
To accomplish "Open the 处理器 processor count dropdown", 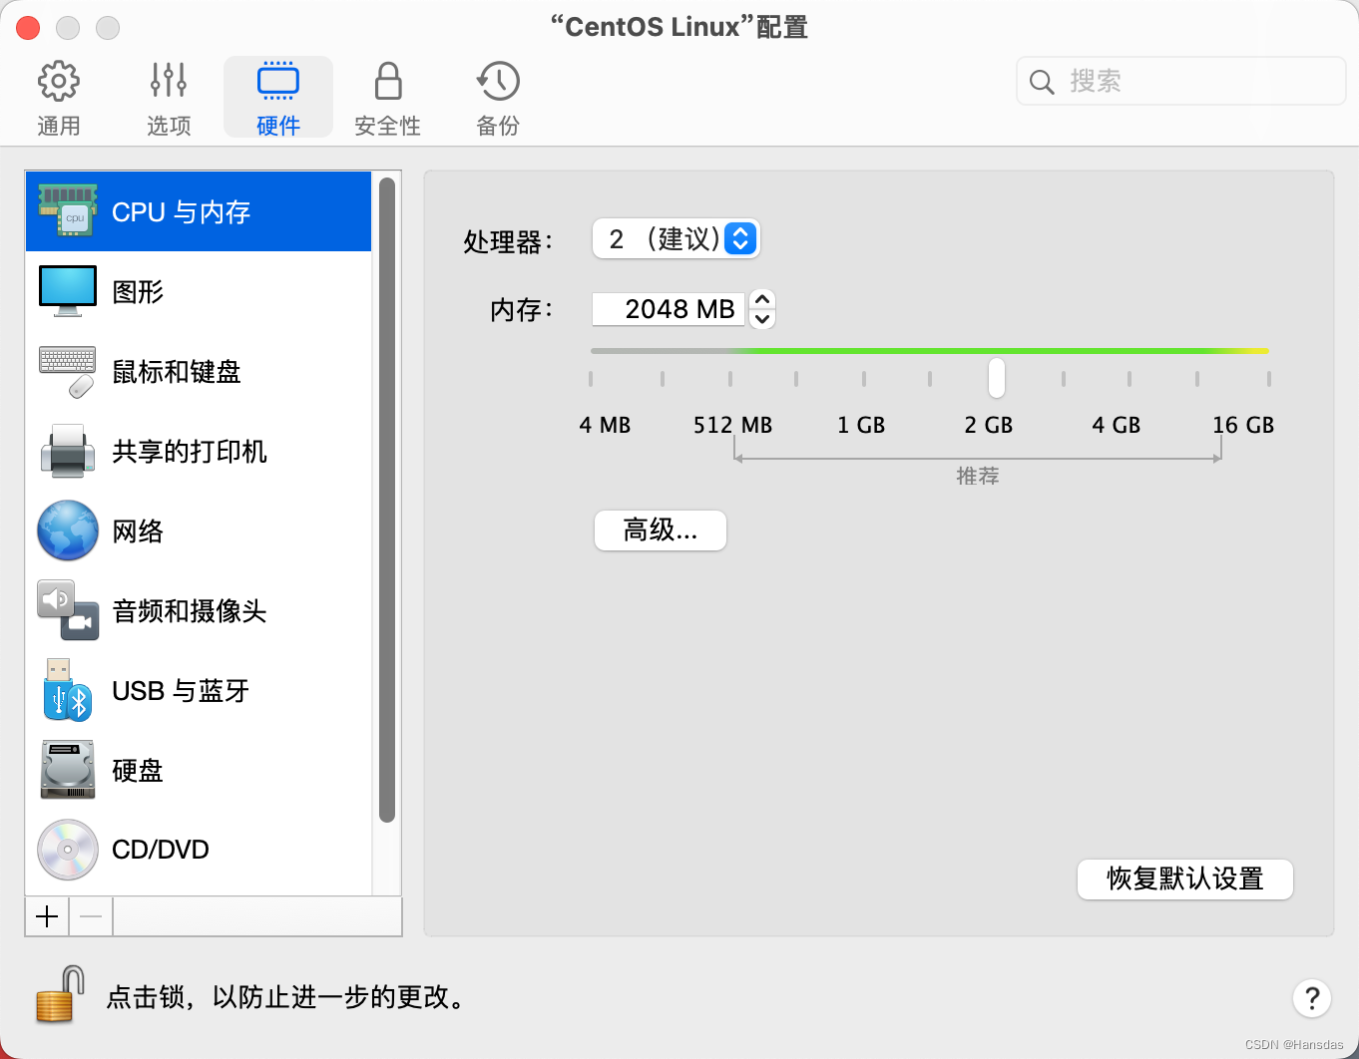I will pyautogui.click(x=677, y=239).
